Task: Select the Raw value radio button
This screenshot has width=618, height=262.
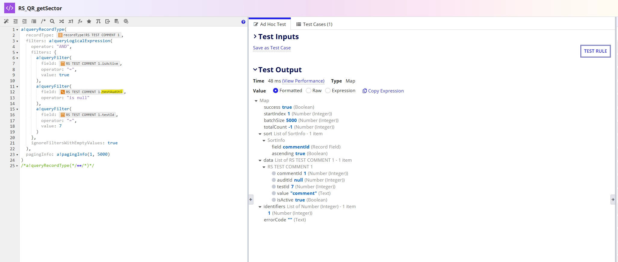Action: pyautogui.click(x=308, y=90)
